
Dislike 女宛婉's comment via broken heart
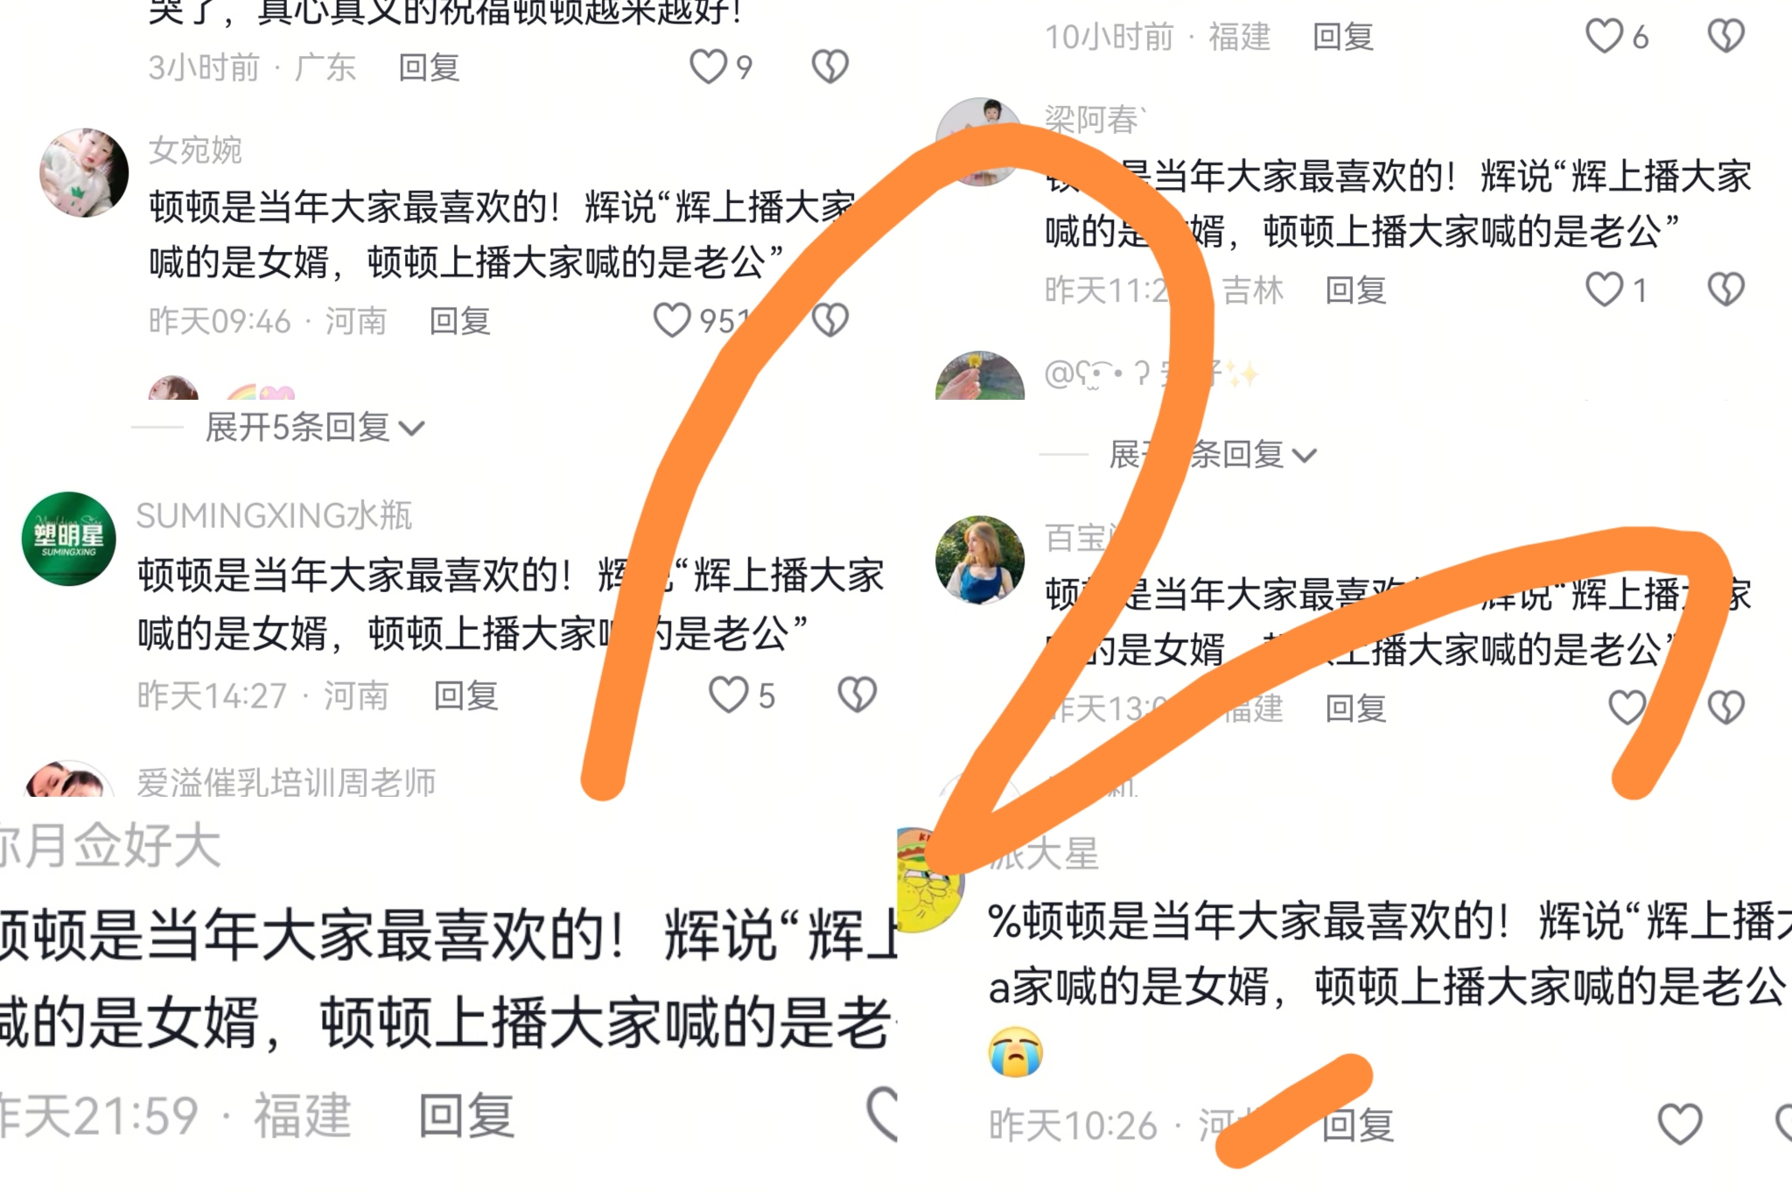click(829, 320)
